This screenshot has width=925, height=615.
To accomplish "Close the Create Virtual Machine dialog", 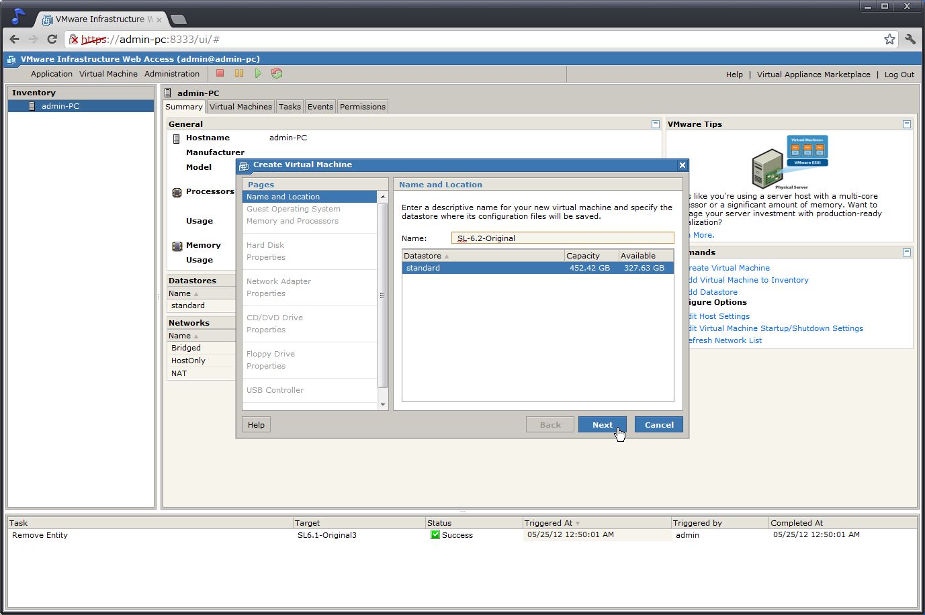I will (682, 165).
